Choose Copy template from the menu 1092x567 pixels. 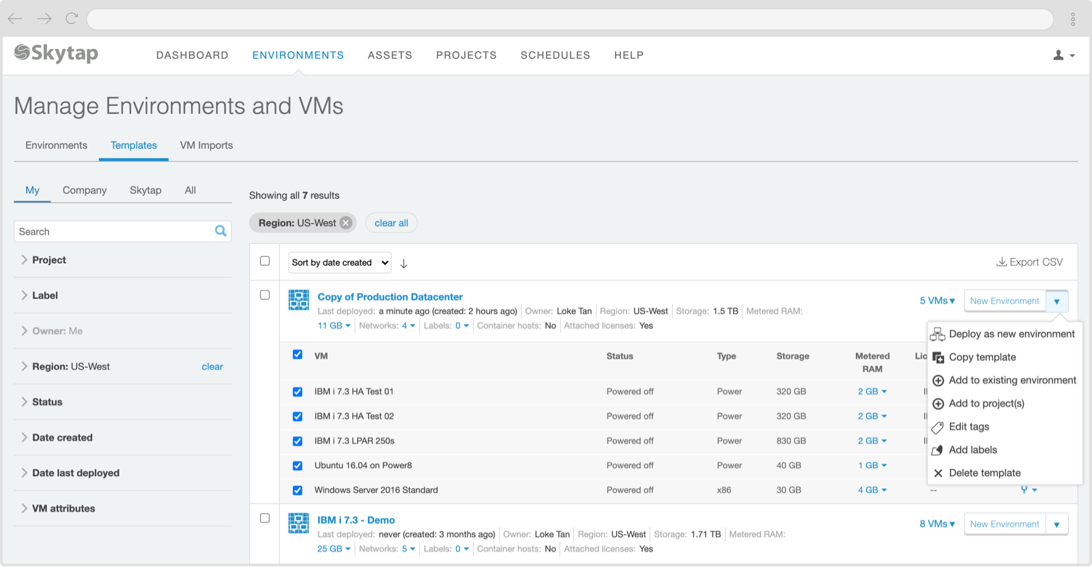pyautogui.click(x=982, y=357)
